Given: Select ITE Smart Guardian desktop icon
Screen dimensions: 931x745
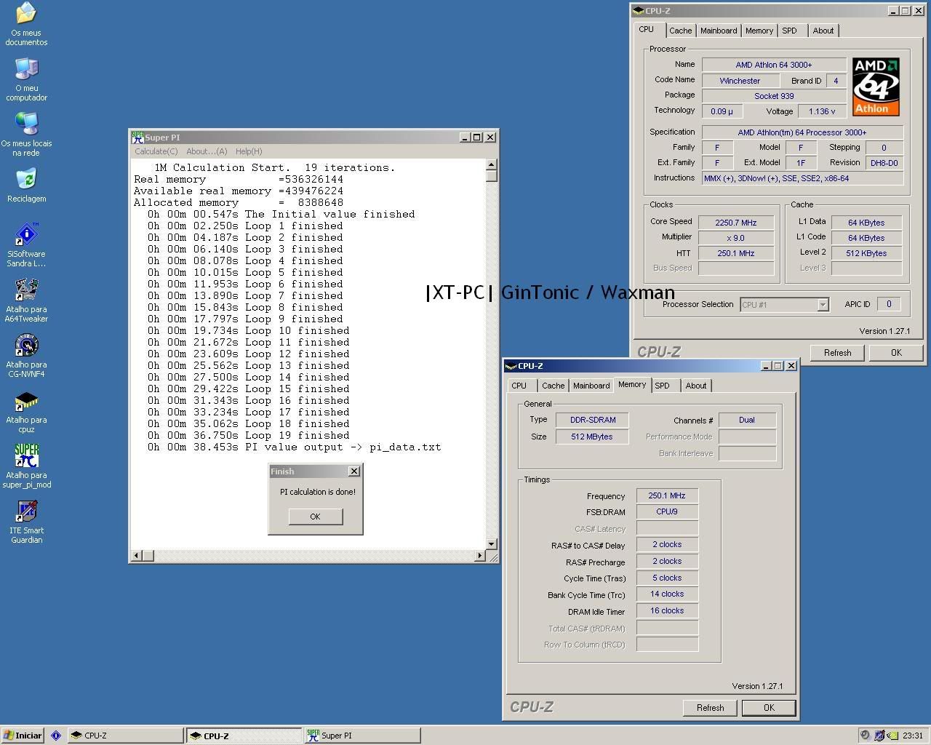Looking at the screenshot, I should click(26, 521).
